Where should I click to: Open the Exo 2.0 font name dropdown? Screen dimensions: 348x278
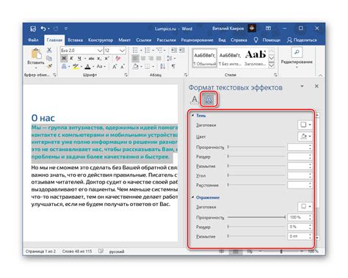coord(100,51)
